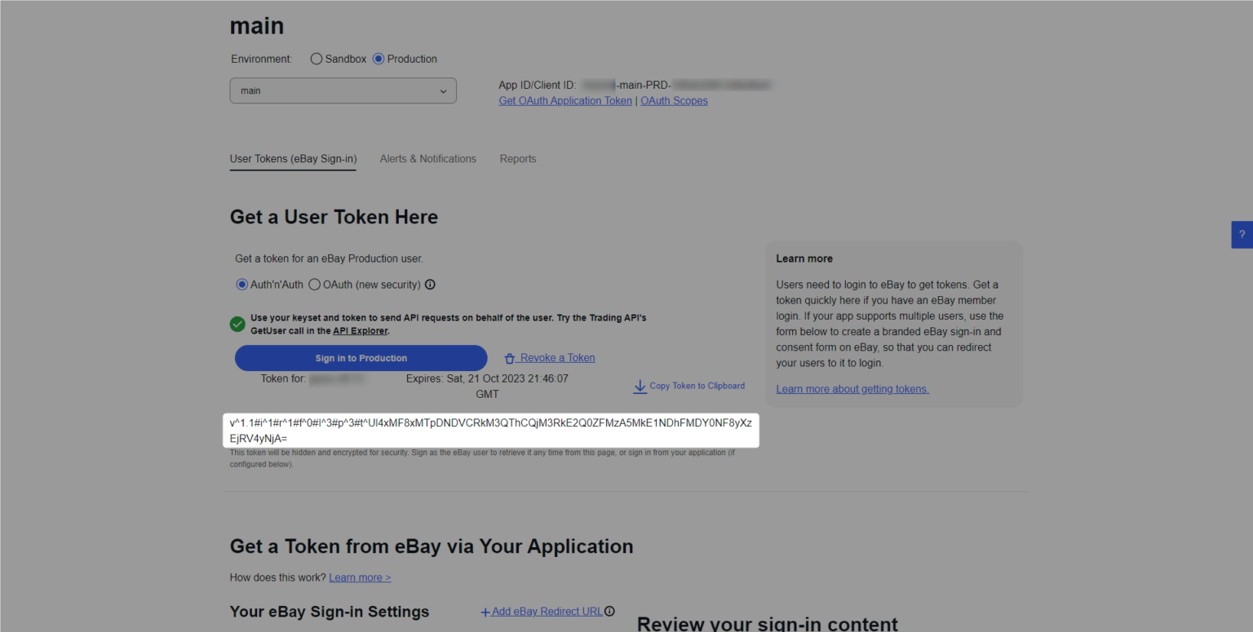Viewport: 1253px width, 632px height.
Task: Click the highlighted token text field
Action: pyautogui.click(x=491, y=430)
